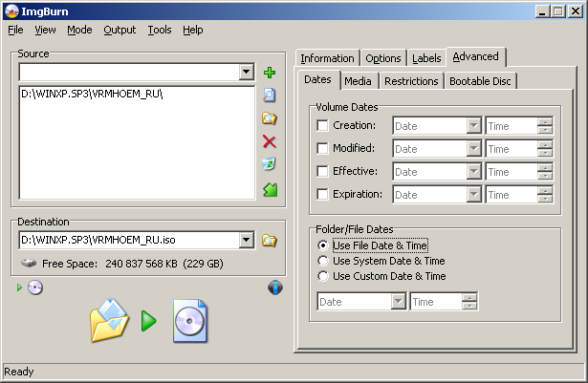Click the large Build folder-to-disc image
588x383 pixels.
point(109,320)
